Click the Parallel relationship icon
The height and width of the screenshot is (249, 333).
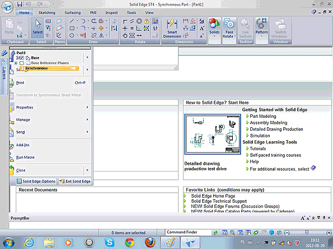point(132,21)
